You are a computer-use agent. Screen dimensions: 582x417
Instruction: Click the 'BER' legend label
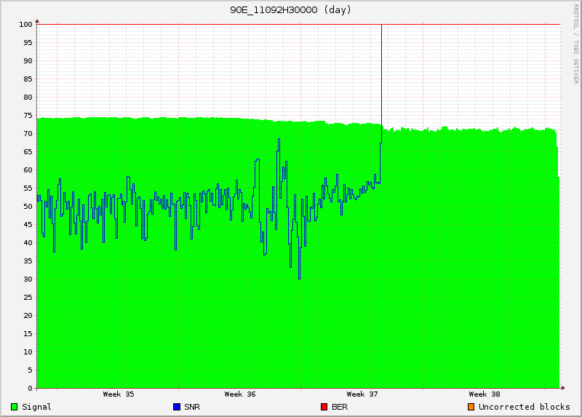tap(340, 407)
